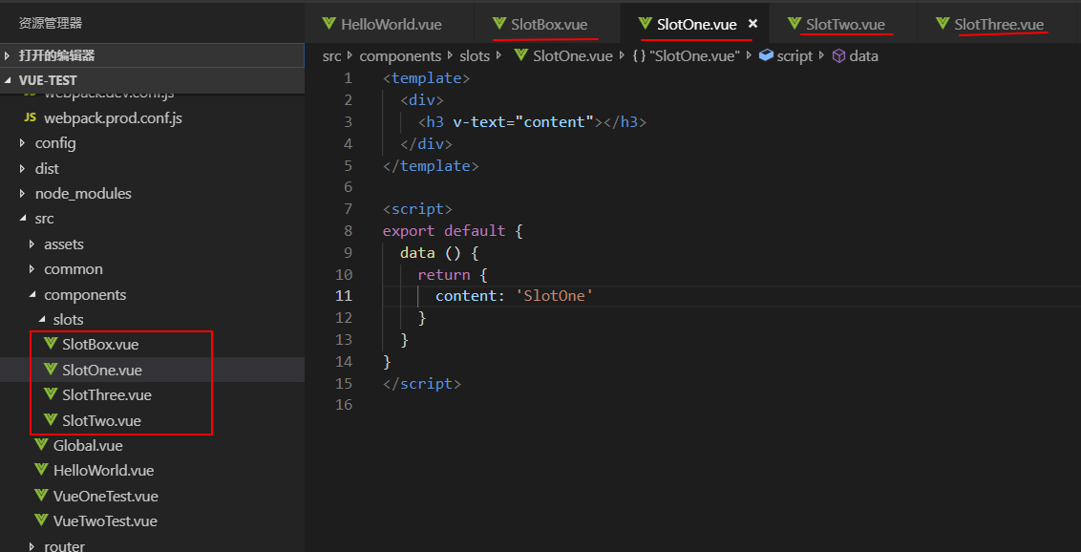
Task: Click the data cube icon in breadcrumb
Action: [838, 56]
